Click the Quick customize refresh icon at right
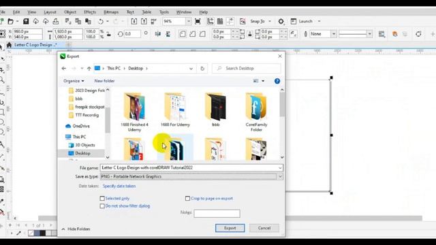The image size is (436, 245). click(x=418, y=34)
